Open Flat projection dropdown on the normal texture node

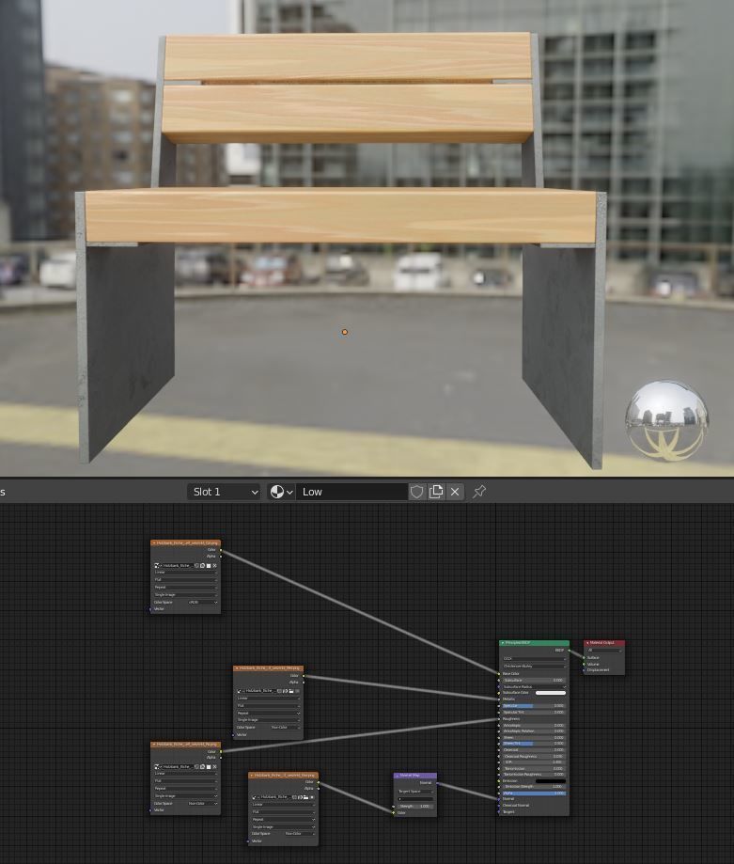tap(284, 811)
